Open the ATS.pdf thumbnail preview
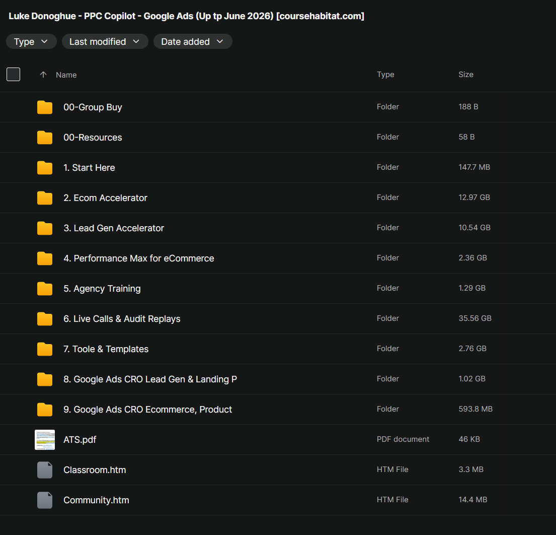 (45, 439)
